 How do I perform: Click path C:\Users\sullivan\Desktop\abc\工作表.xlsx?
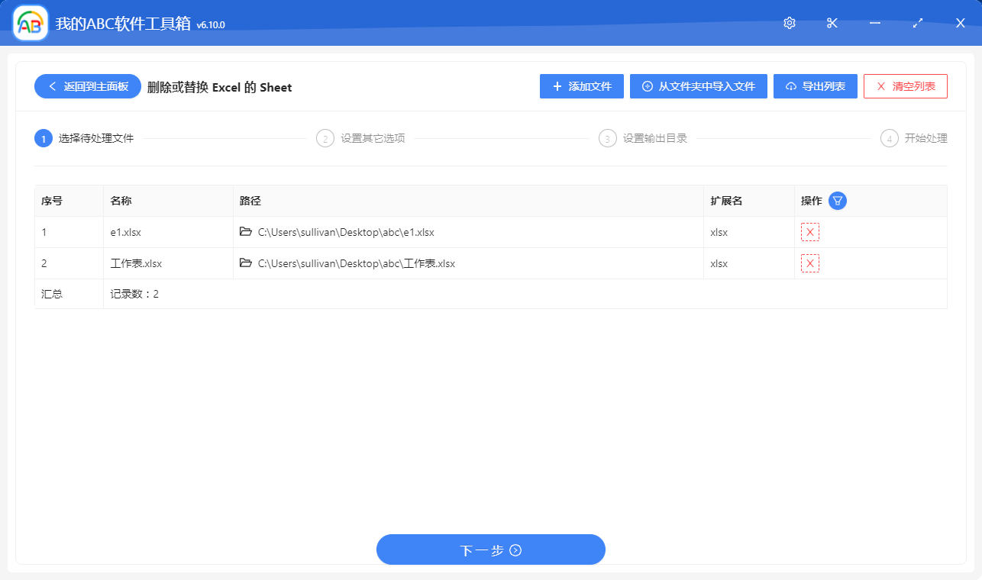tap(357, 263)
